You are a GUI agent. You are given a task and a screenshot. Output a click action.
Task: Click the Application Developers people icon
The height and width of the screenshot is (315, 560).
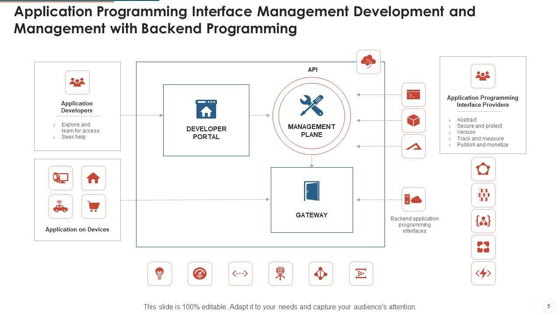click(x=77, y=82)
